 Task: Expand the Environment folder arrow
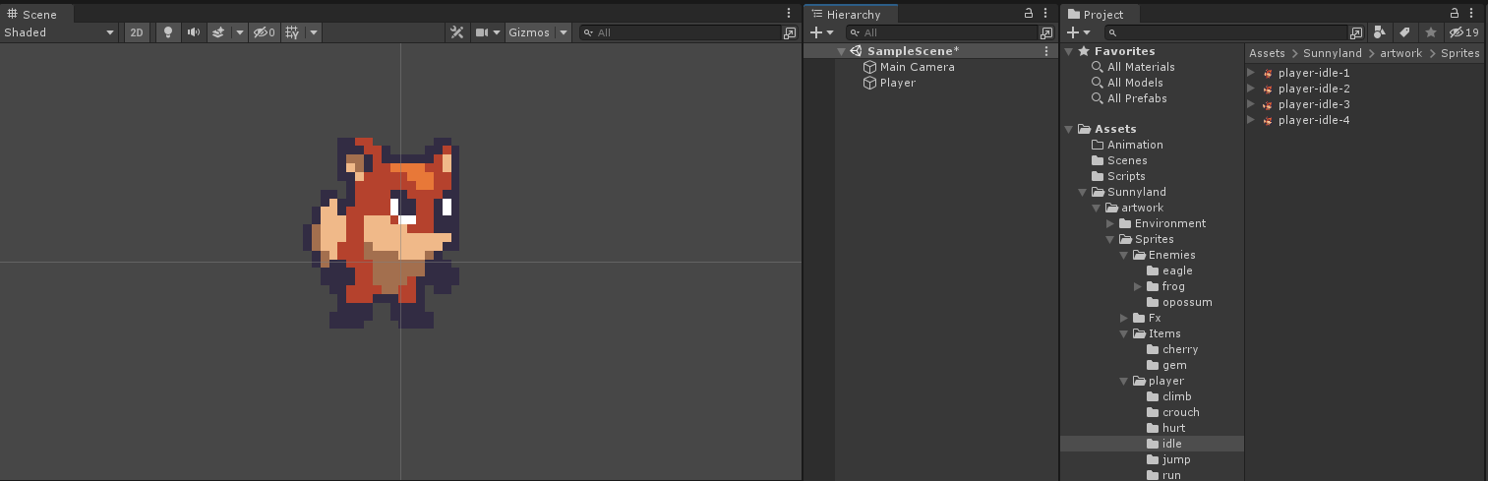pyautogui.click(x=1110, y=223)
